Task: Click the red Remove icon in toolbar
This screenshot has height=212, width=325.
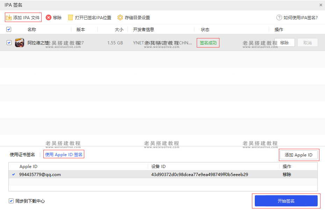Action: (49, 17)
